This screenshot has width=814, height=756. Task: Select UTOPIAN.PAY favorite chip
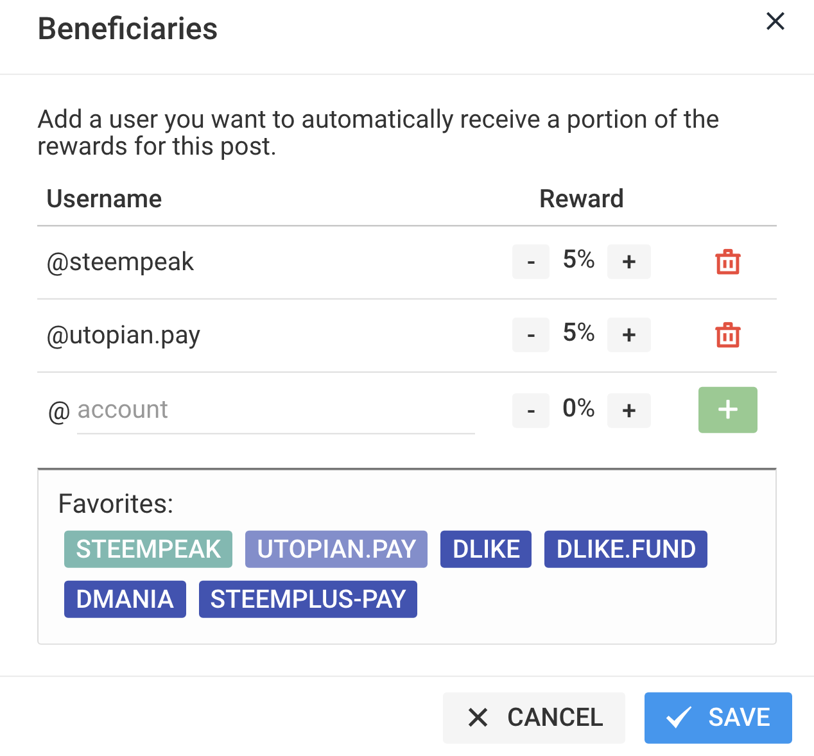tap(336, 549)
